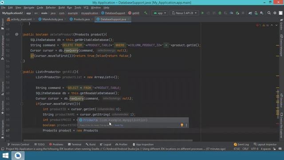This screenshot has height=160, width=284.
Task: Open the Nexus 5 API 28 device dropdown
Action: pyautogui.click(x=184, y=13)
